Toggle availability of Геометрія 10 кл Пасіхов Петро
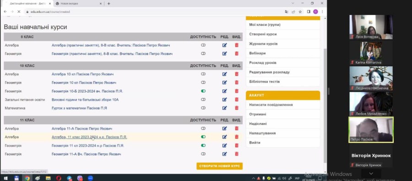This screenshot has height=181, width=412. (203, 83)
